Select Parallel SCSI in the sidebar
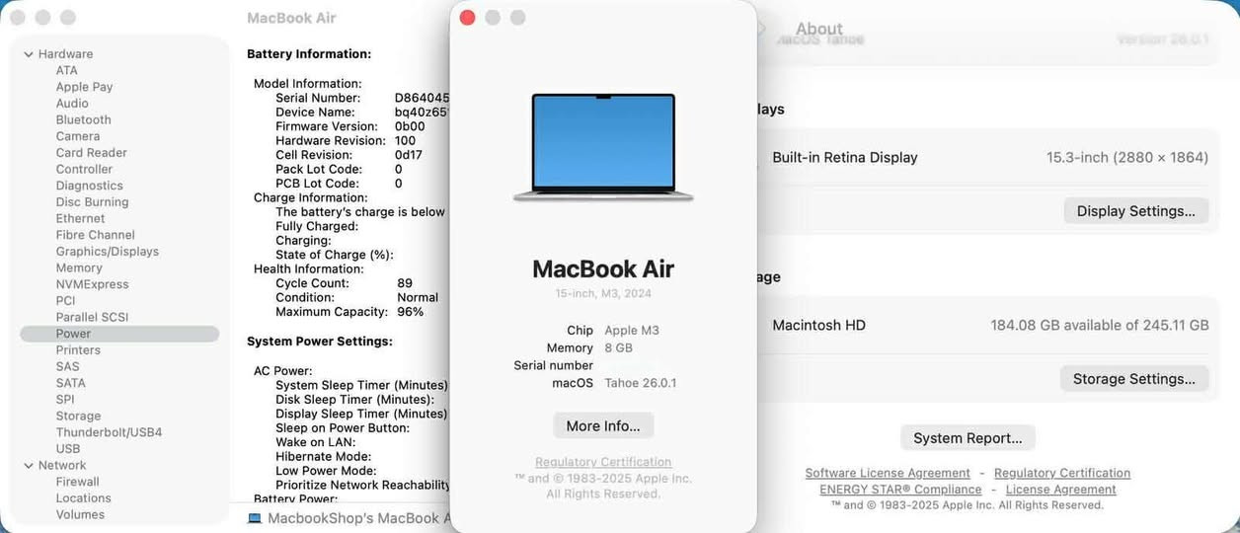 pyautogui.click(x=92, y=317)
